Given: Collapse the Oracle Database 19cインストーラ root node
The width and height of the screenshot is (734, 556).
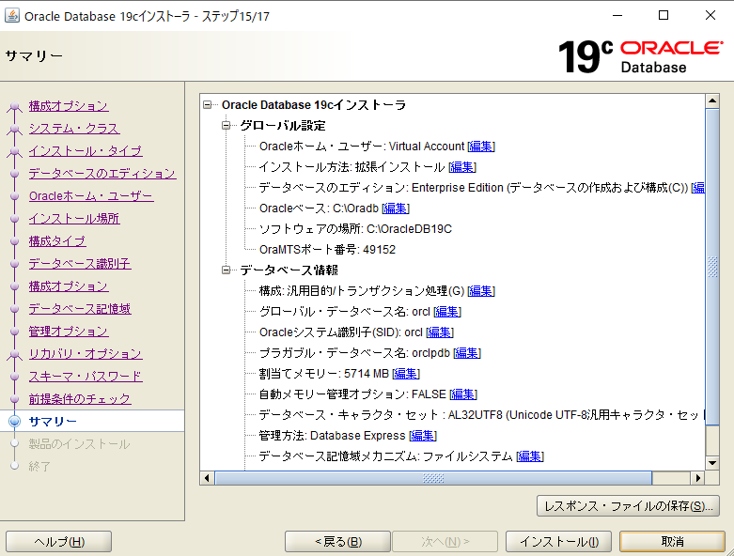Looking at the screenshot, I should pos(208,105).
